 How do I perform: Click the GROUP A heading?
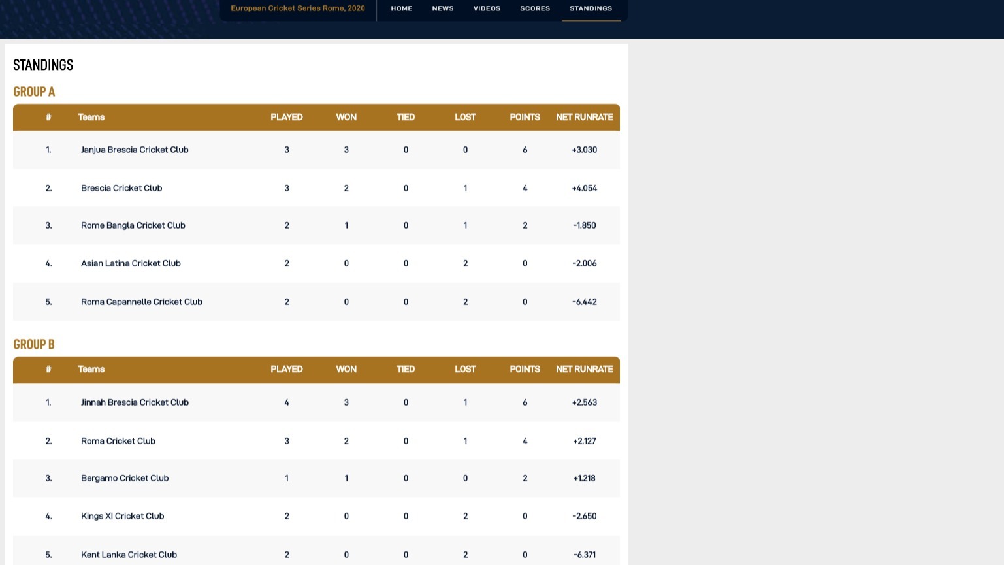pos(34,91)
